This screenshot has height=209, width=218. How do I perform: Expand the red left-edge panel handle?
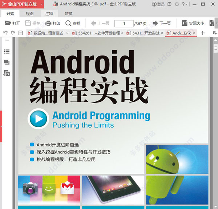[1, 126]
